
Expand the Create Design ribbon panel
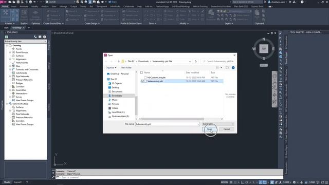tap(92, 24)
